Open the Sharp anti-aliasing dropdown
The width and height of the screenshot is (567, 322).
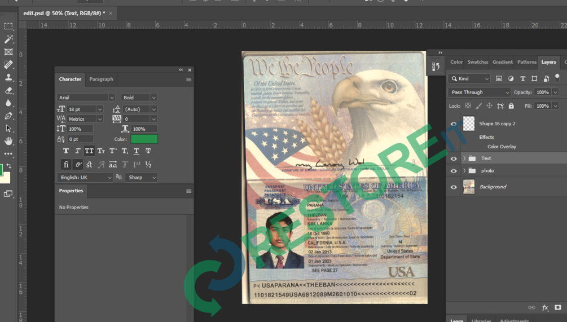click(142, 178)
